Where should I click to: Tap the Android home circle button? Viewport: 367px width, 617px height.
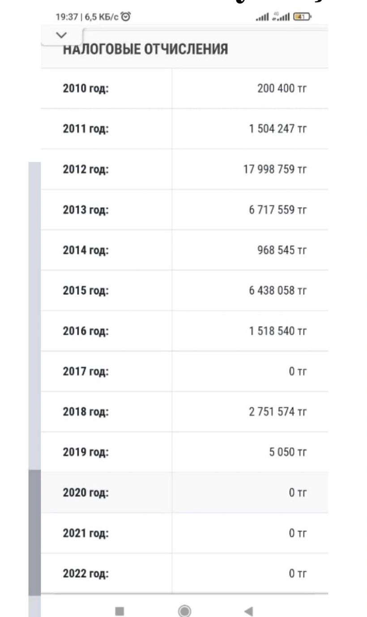(x=184, y=611)
